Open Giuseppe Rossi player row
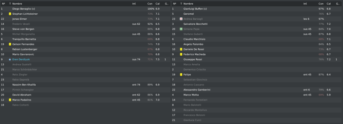 click(x=257, y=59)
